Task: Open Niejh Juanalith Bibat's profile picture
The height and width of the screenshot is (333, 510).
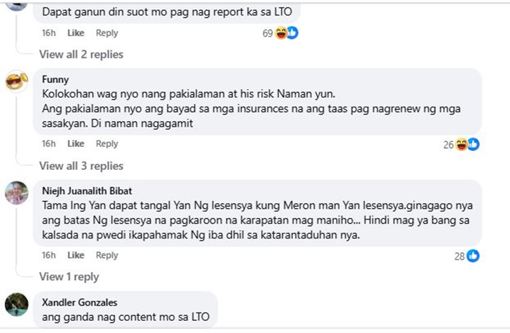Action: click(x=16, y=193)
